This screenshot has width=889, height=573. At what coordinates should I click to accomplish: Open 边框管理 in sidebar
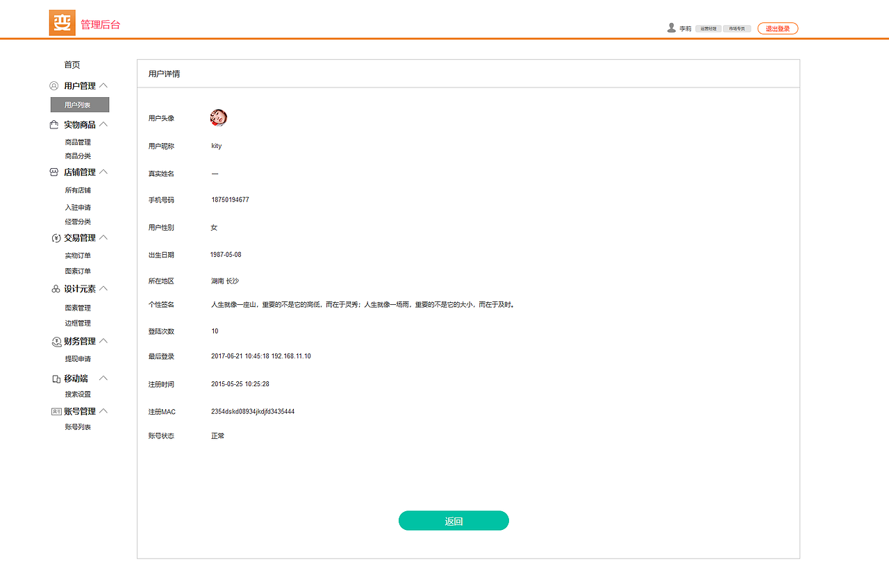click(x=78, y=324)
